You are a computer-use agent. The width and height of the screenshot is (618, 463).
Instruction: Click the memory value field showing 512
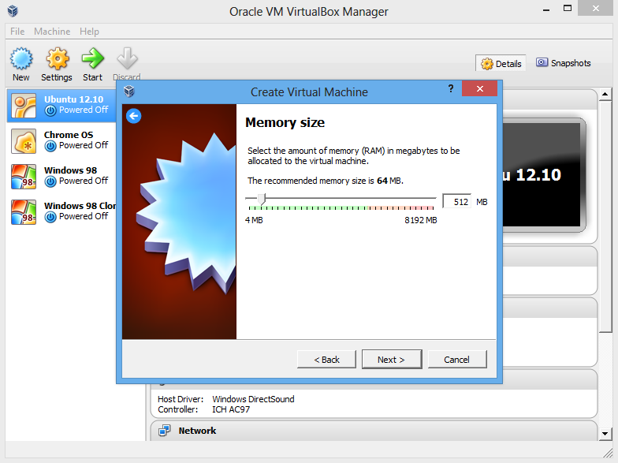point(457,202)
